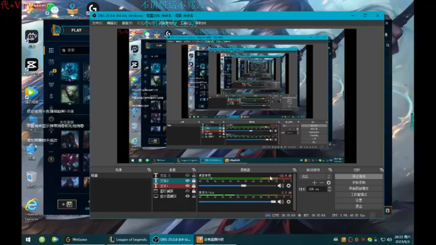Pop out the audio mixer dock

(294, 170)
